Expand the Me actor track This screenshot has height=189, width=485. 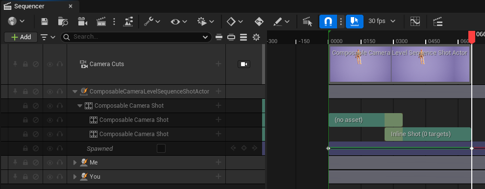tap(74, 163)
